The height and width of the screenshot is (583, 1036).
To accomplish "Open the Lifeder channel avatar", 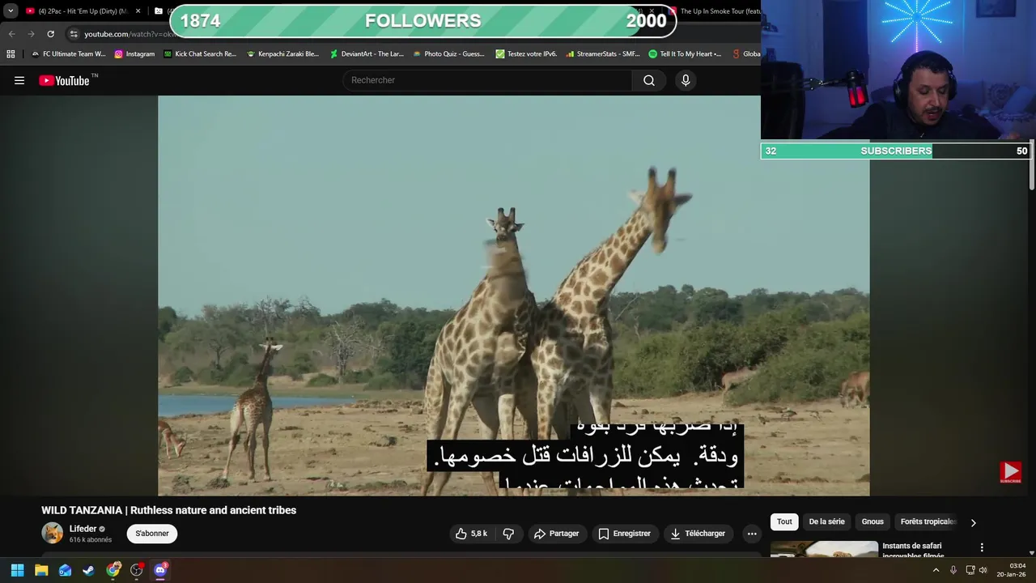I will pos(53,533).
